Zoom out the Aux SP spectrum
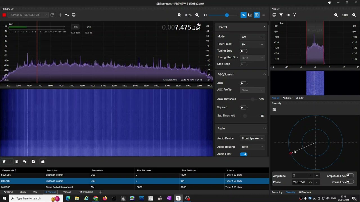 (x=336, y=15)
